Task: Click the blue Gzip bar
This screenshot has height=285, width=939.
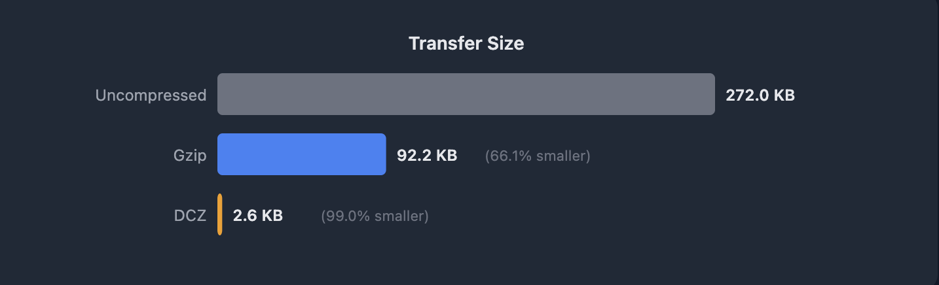Action: coord(301,154)
